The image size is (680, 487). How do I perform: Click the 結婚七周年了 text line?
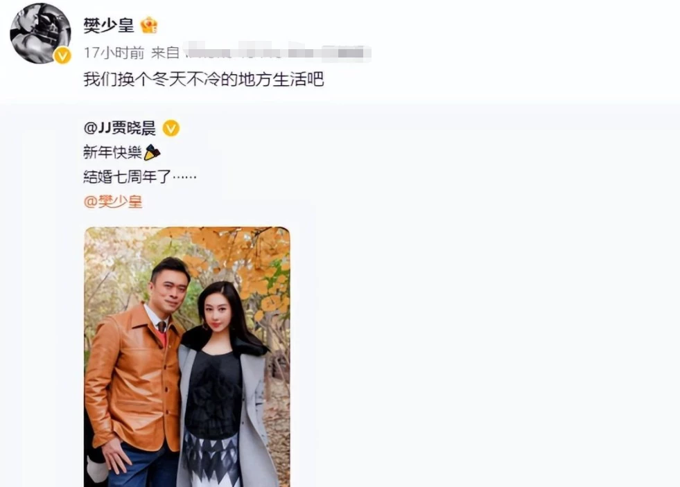pos(139,177)
